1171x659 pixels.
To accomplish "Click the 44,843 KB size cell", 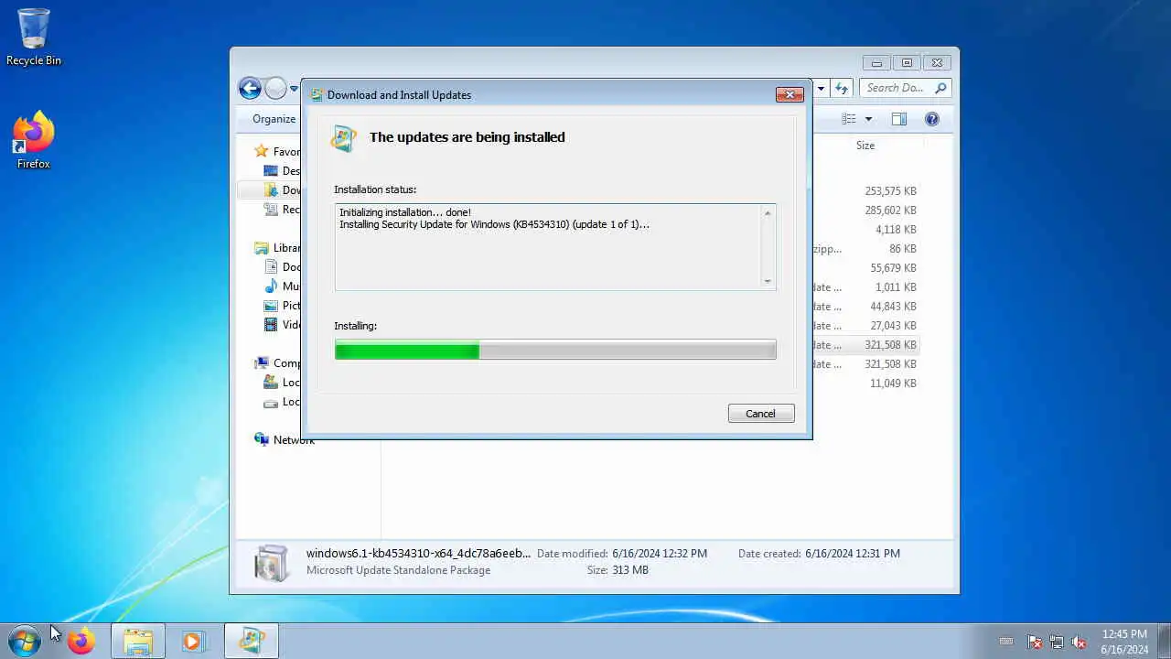I will (x=893, y=307).
